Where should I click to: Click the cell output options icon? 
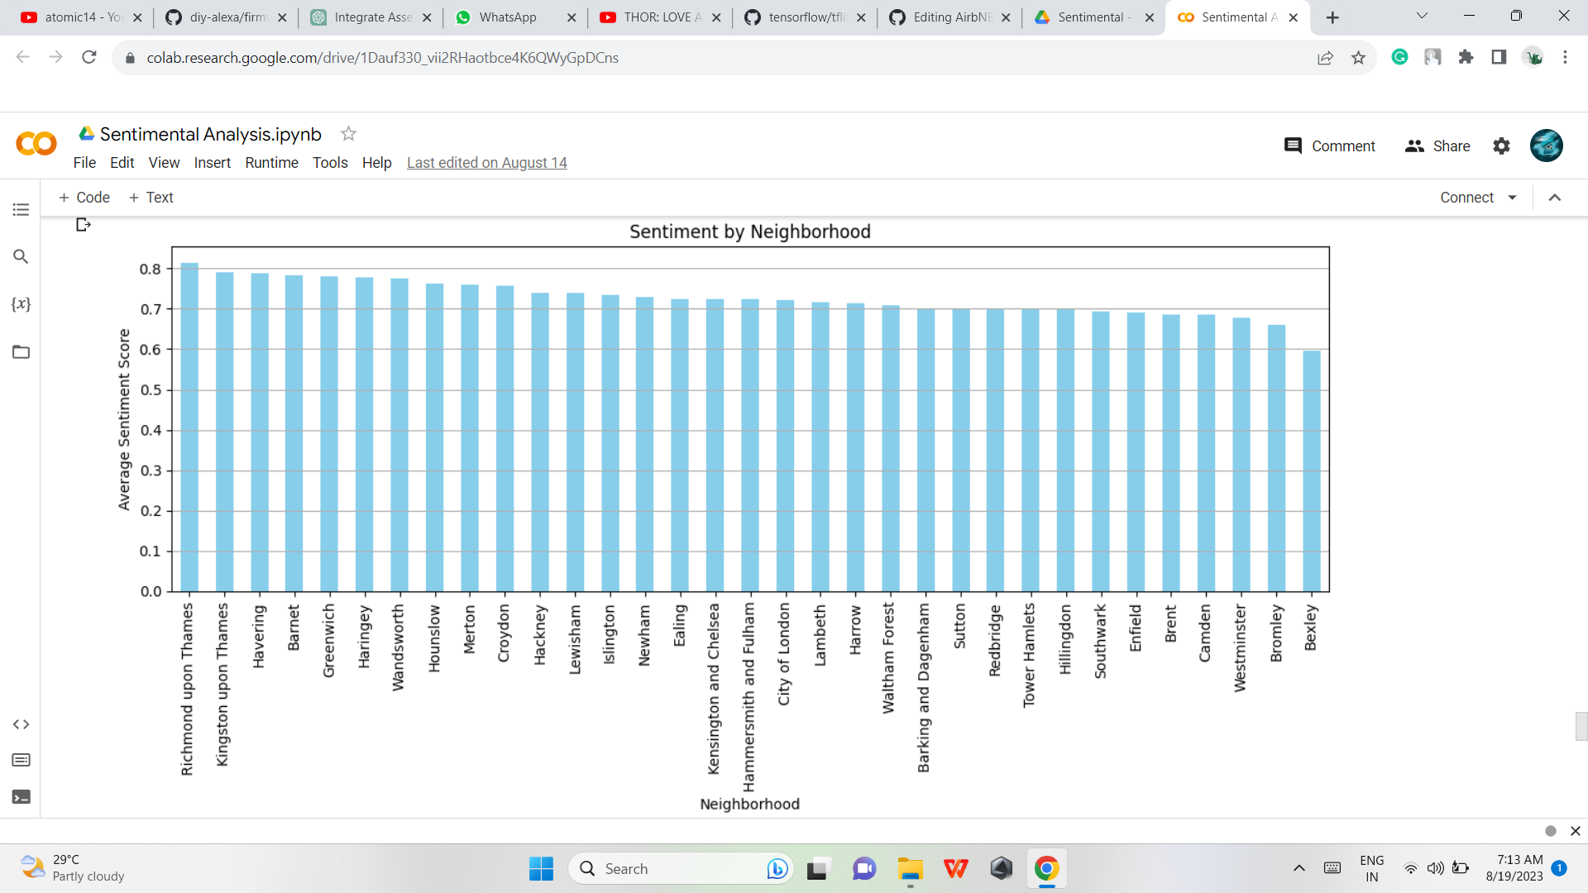click(x=83, y=225)
